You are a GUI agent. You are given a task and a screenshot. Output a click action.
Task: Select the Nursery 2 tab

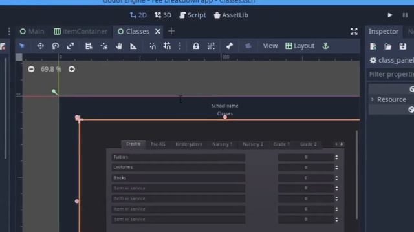(x=253, y=144)
